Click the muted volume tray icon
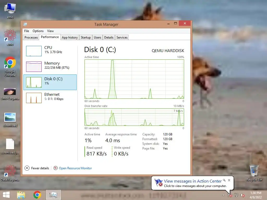267x200 pixels. [x=242, y=195]
